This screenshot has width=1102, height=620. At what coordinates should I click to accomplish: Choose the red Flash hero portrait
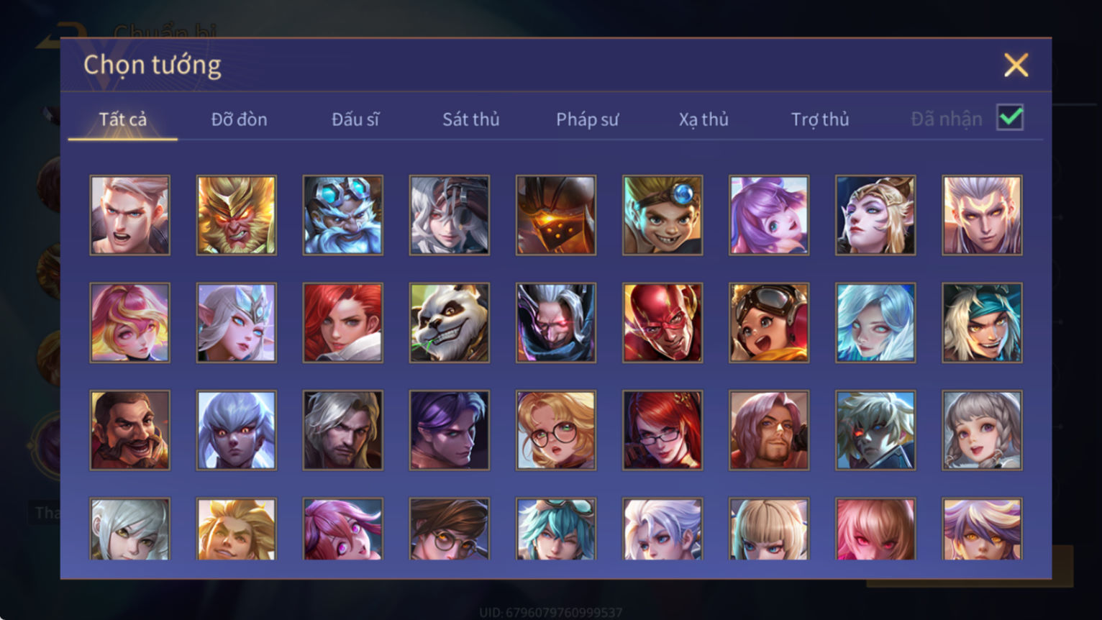coord(662,322)
